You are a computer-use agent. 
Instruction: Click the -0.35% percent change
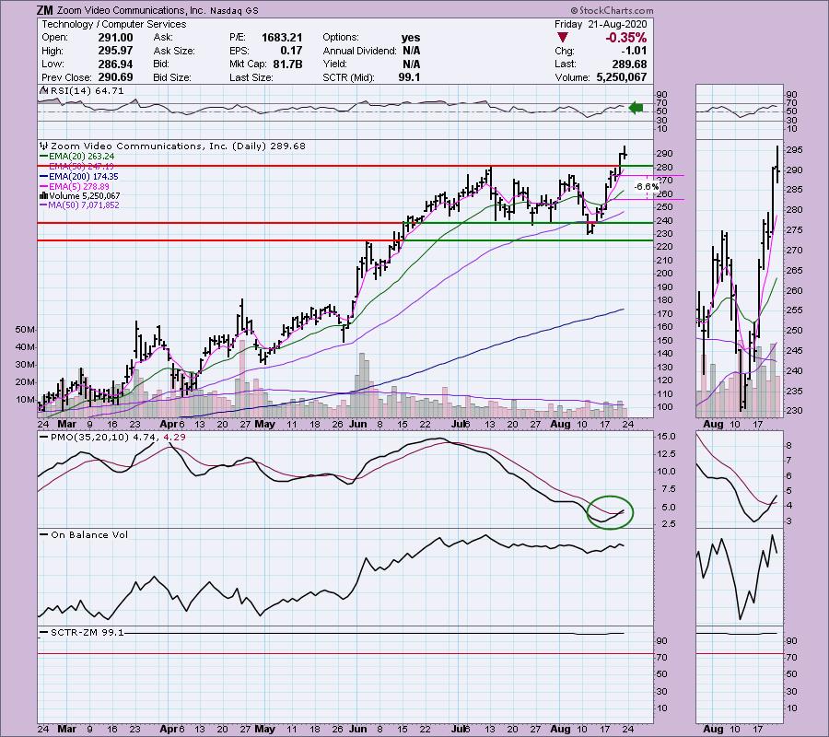(626, 38)
